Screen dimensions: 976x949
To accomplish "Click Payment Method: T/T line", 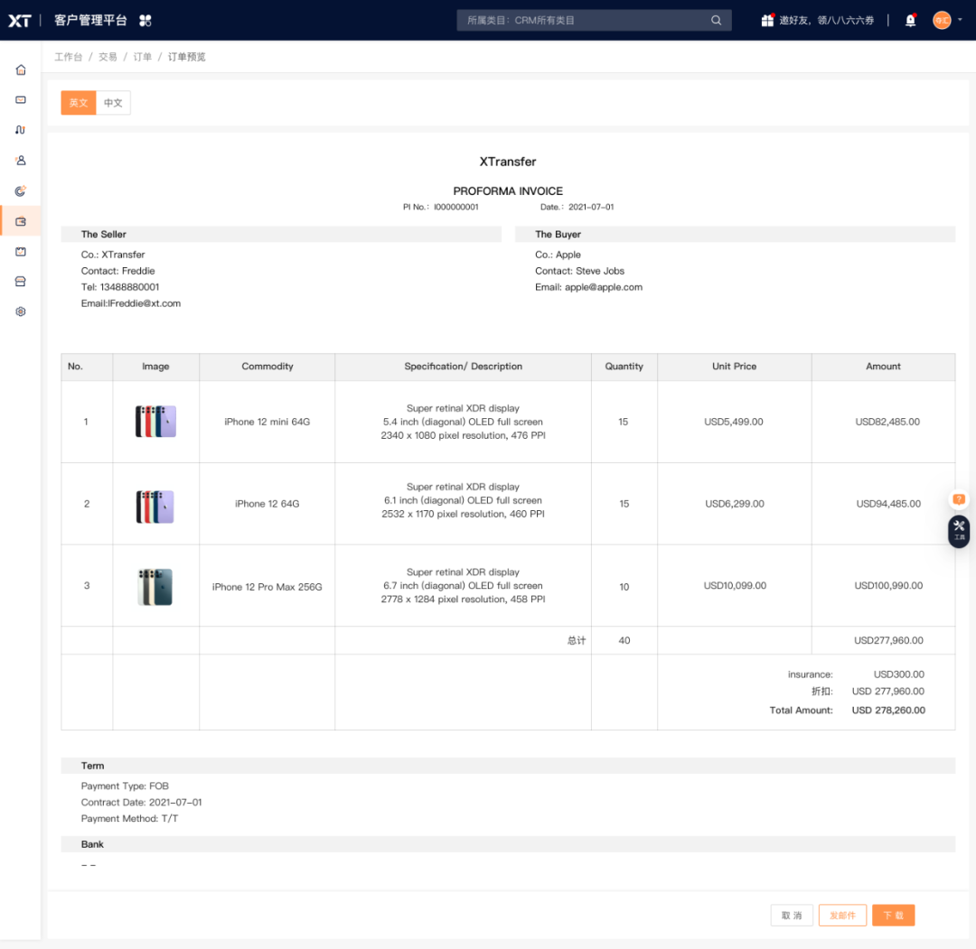I will click(129, 818).
